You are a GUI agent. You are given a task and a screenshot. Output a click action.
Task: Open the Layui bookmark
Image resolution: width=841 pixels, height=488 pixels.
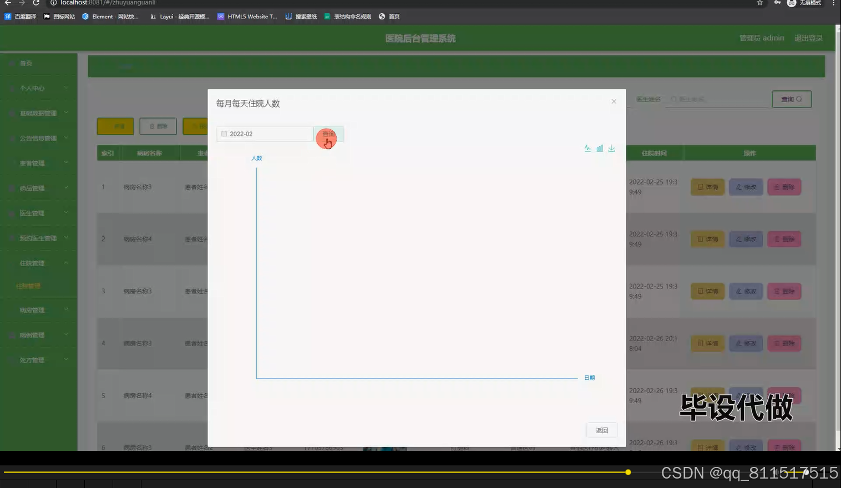(180, 17)
